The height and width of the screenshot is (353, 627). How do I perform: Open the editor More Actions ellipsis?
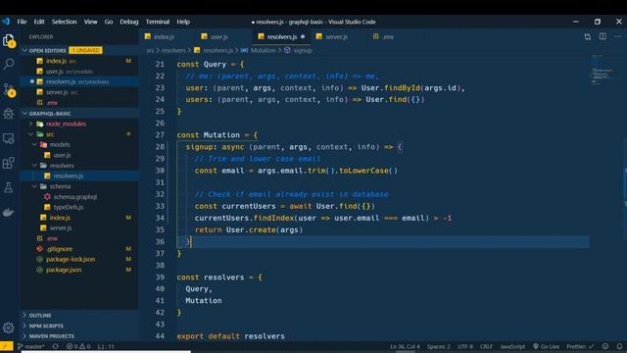tap(618, 36)
